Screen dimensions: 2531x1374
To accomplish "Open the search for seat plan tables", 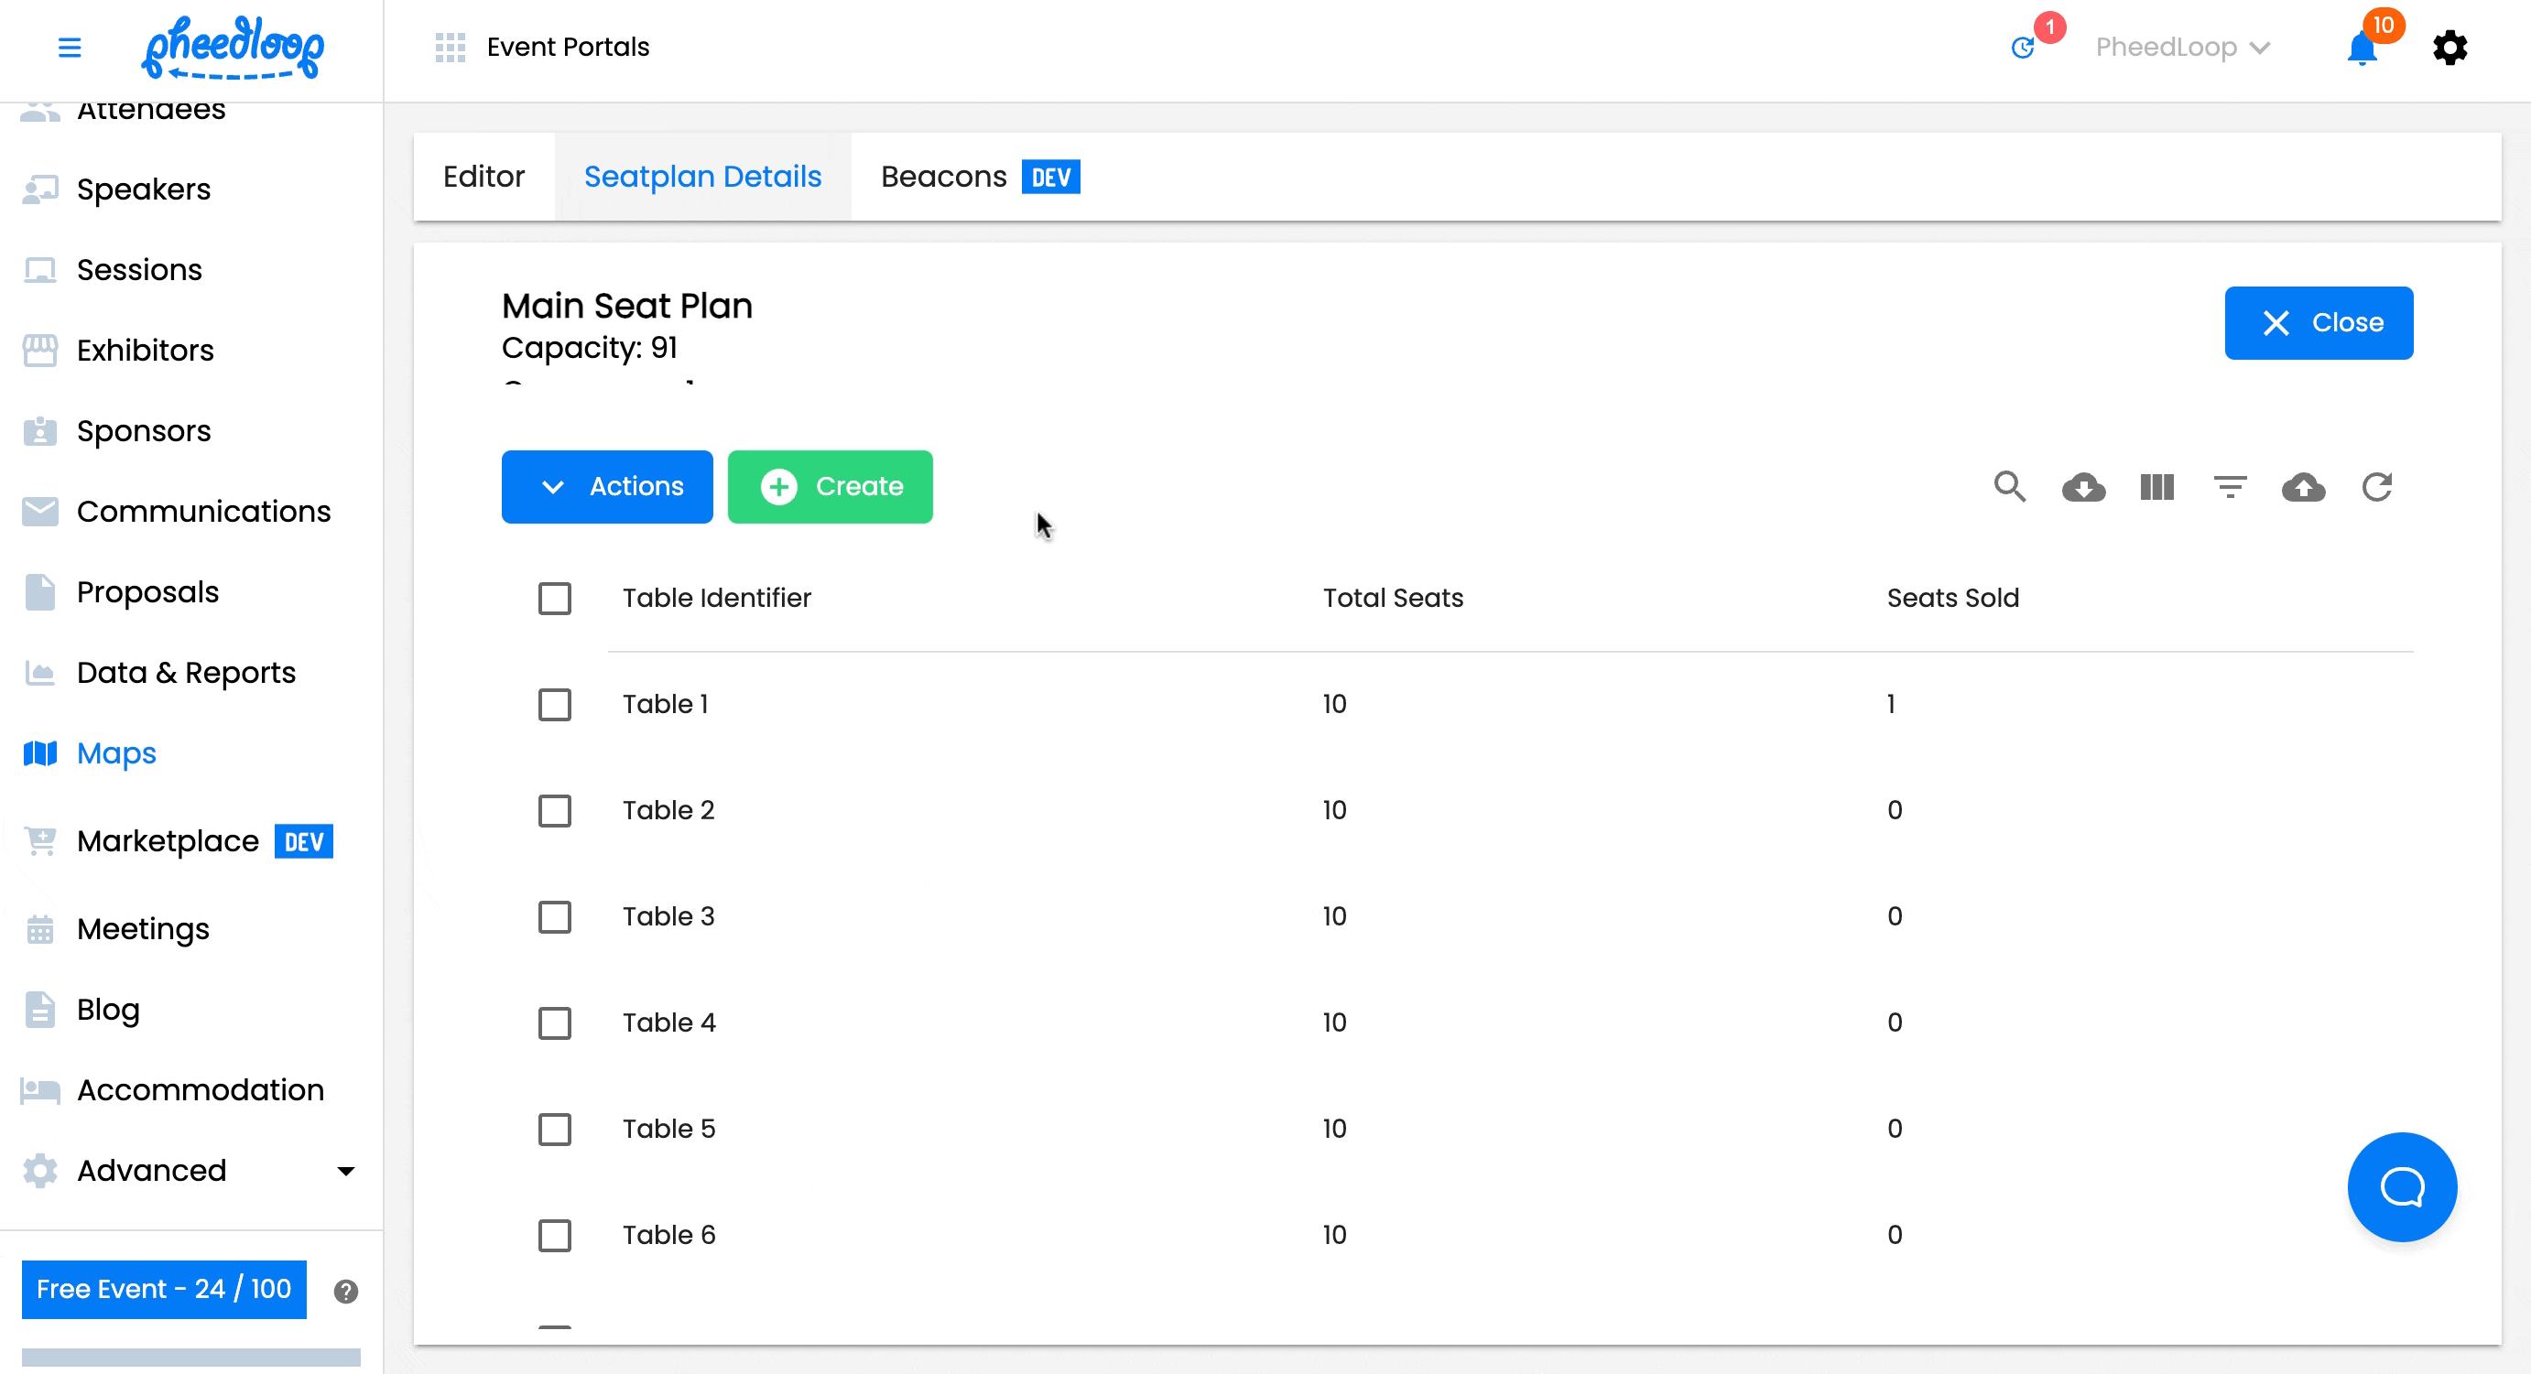I will click(2009, 486).
